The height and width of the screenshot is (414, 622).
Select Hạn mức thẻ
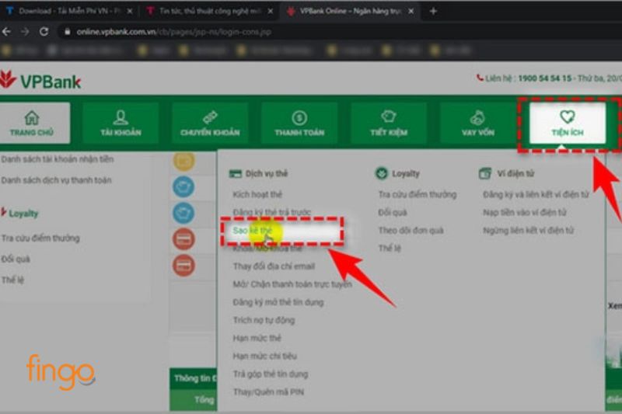[x=257, y=338]
